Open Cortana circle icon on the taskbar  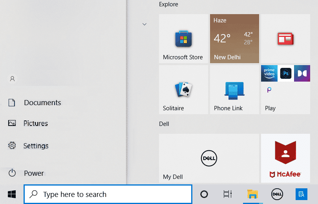(204, 194)
